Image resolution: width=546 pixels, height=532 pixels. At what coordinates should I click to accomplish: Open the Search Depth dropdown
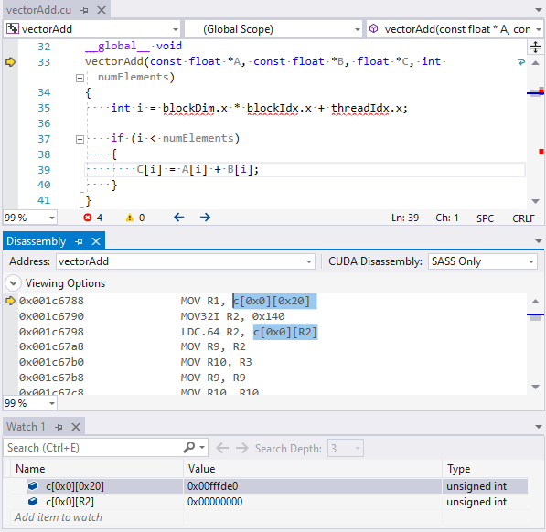(346, 448)
